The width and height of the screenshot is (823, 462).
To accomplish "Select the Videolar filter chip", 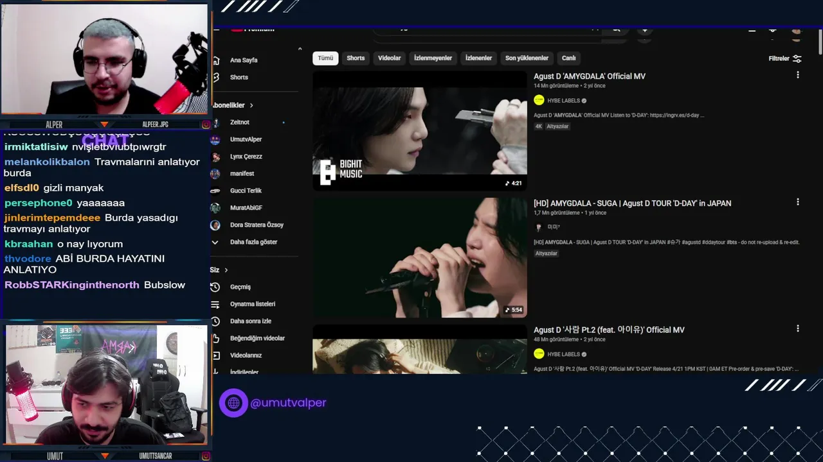I will click(x=389, y=58).
